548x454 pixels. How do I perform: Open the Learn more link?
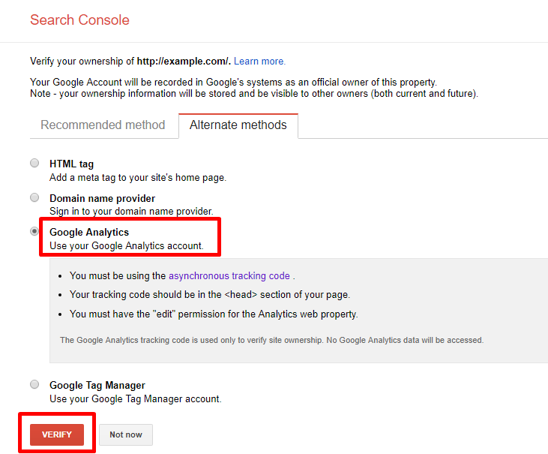coord(259,62)
